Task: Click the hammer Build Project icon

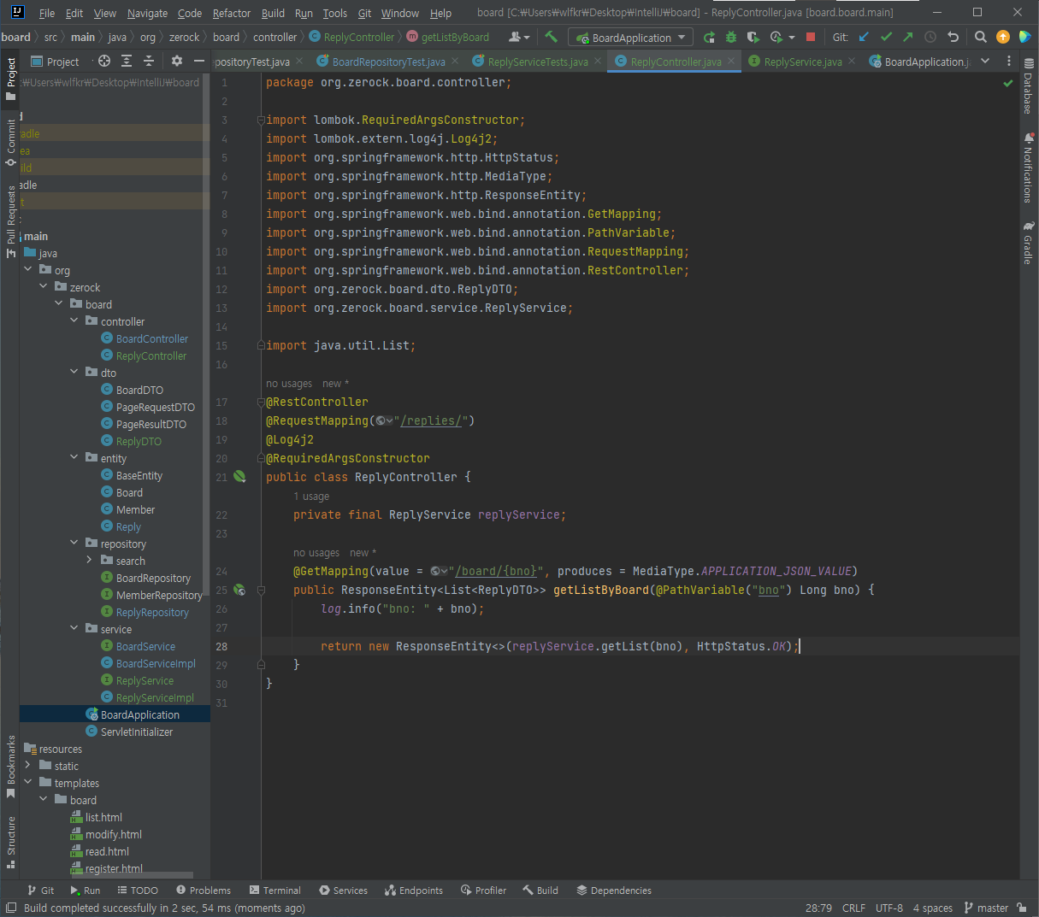Action: 551,37
